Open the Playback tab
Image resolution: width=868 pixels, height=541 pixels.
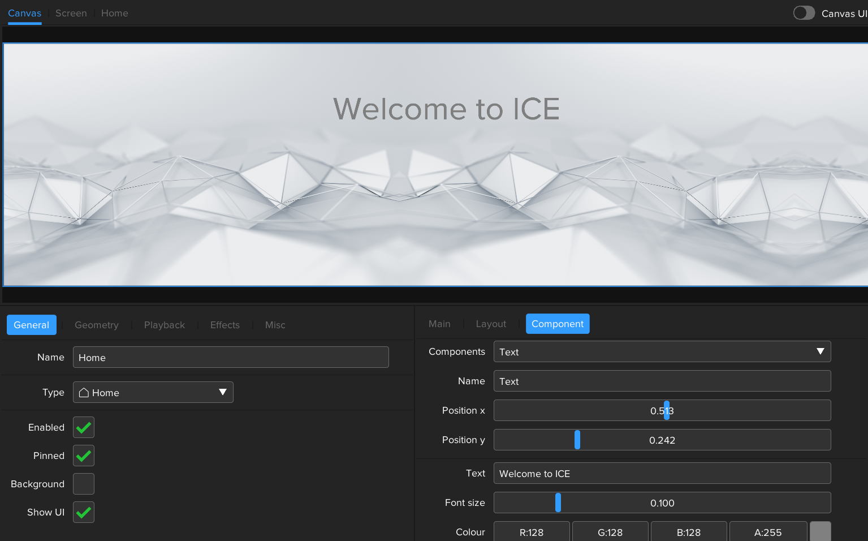tap(165, 325)
